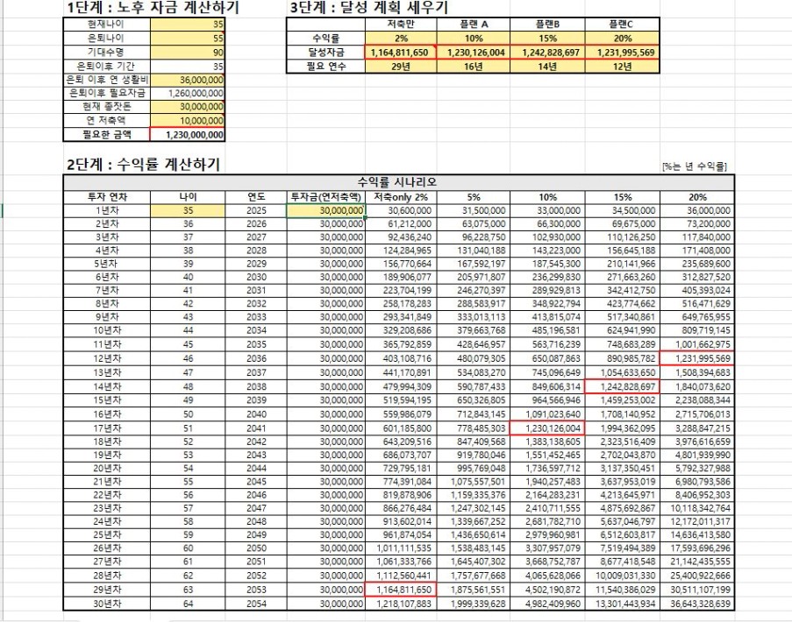Select the 16년 required years cell
The height and width of the screenshot is (622, 792).
(474, 66)
